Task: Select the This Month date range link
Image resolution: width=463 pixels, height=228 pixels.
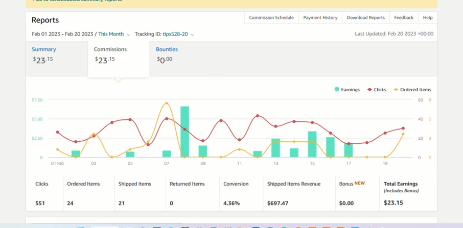Action: (x=111, y=34)
